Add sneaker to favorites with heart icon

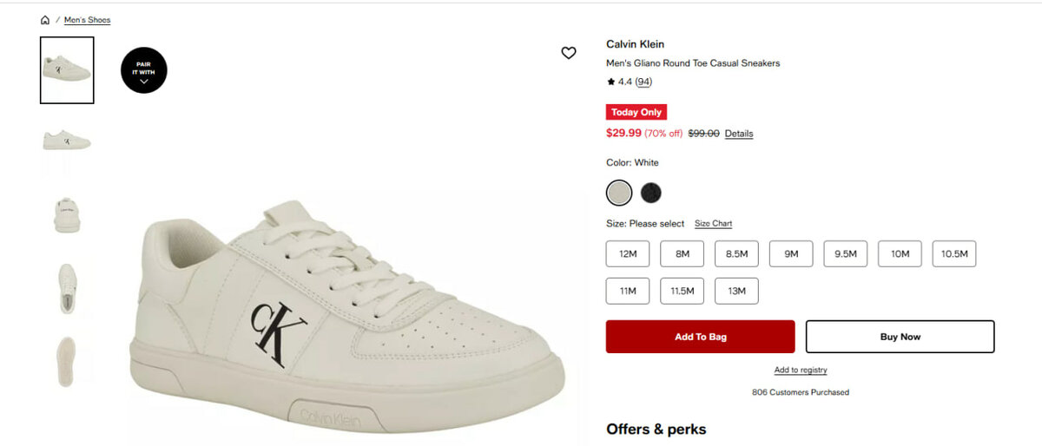pos(569,53)
